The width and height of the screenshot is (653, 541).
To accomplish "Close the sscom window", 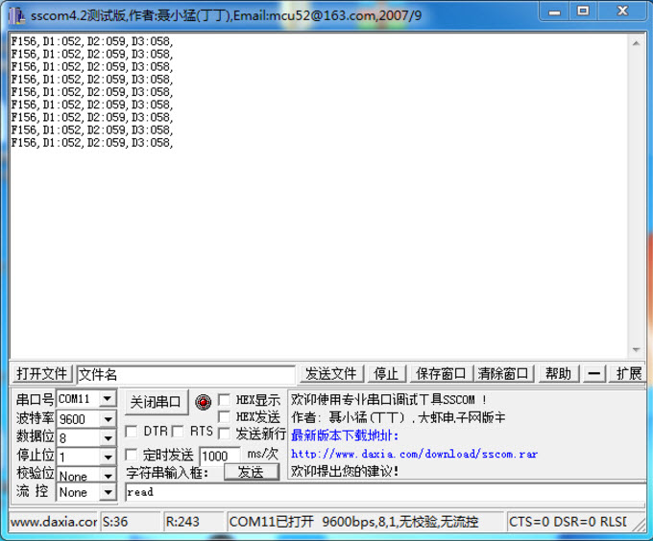I will pos(622,12).
